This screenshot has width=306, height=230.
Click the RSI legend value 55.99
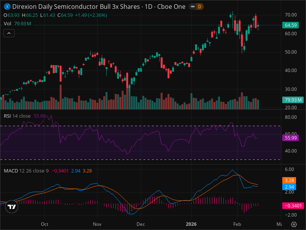40,116
